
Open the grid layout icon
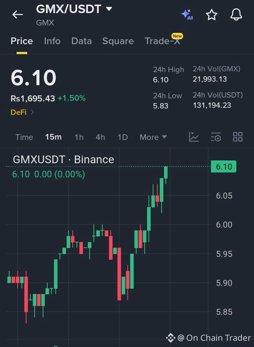(x=238, y=137)
